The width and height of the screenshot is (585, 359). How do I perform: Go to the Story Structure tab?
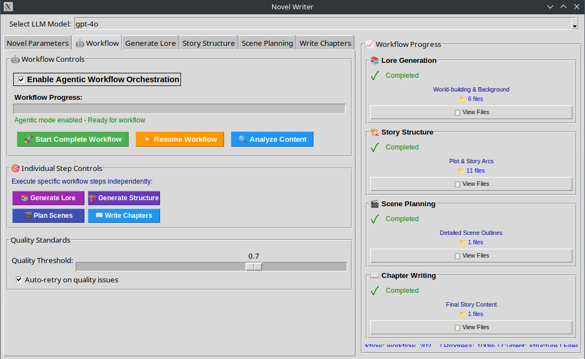point(209,43)
